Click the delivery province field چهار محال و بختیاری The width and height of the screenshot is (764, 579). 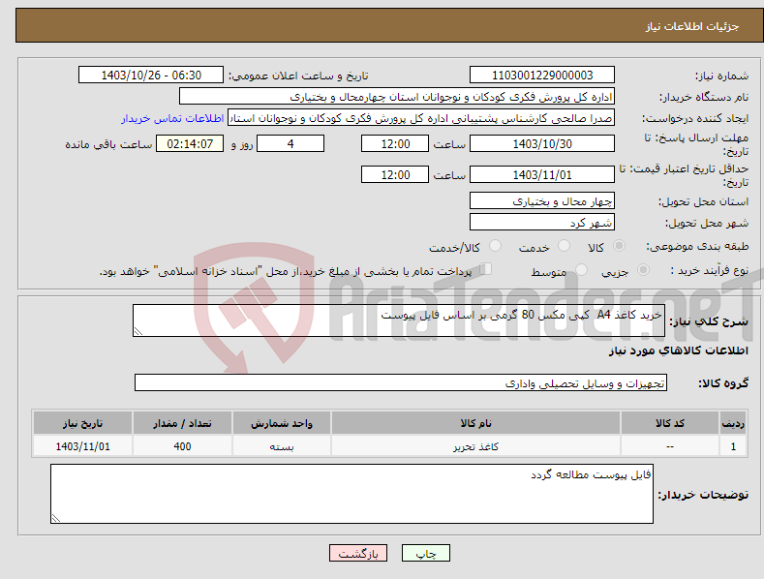pos(542,200)
